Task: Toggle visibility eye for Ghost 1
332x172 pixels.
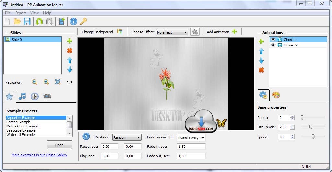Action: (x=273, y=39)
